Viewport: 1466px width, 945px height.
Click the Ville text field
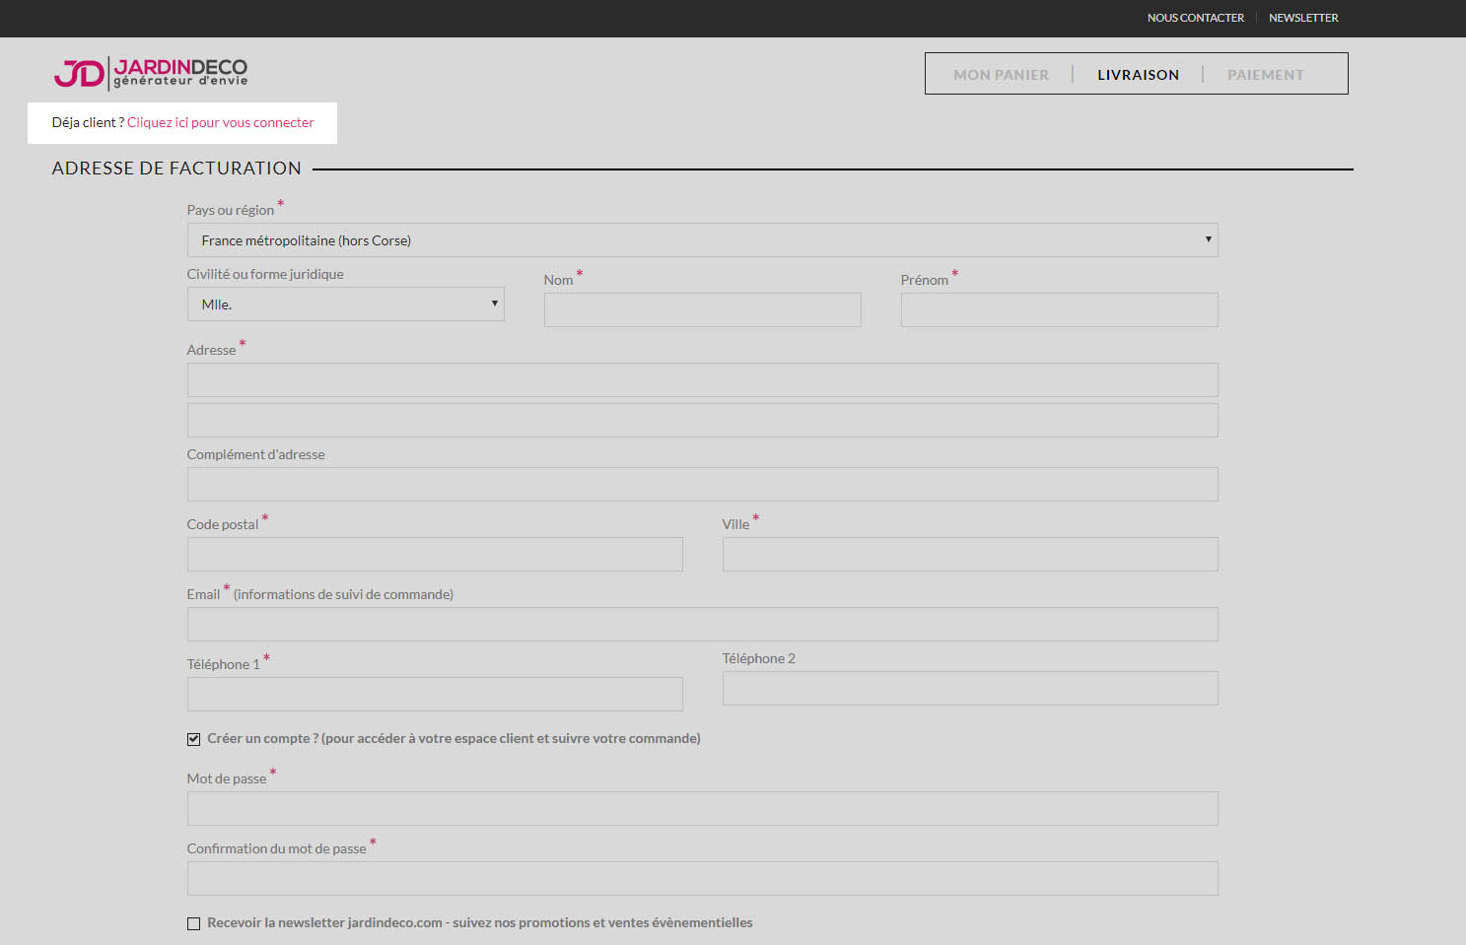[970, 555]
